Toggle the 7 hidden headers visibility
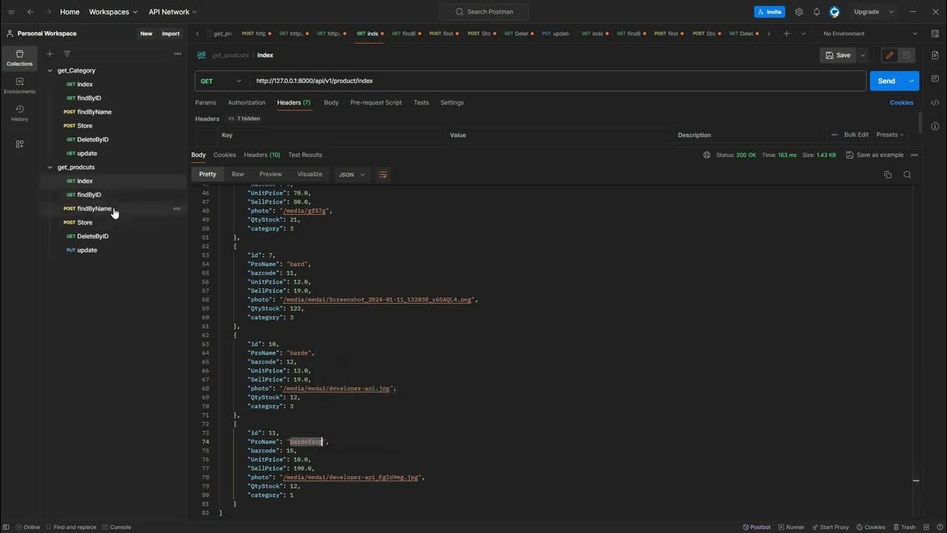 coord(244,118)
